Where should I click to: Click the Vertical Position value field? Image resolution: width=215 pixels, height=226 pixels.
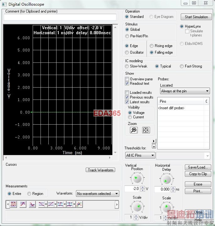[x=132, y=189]
